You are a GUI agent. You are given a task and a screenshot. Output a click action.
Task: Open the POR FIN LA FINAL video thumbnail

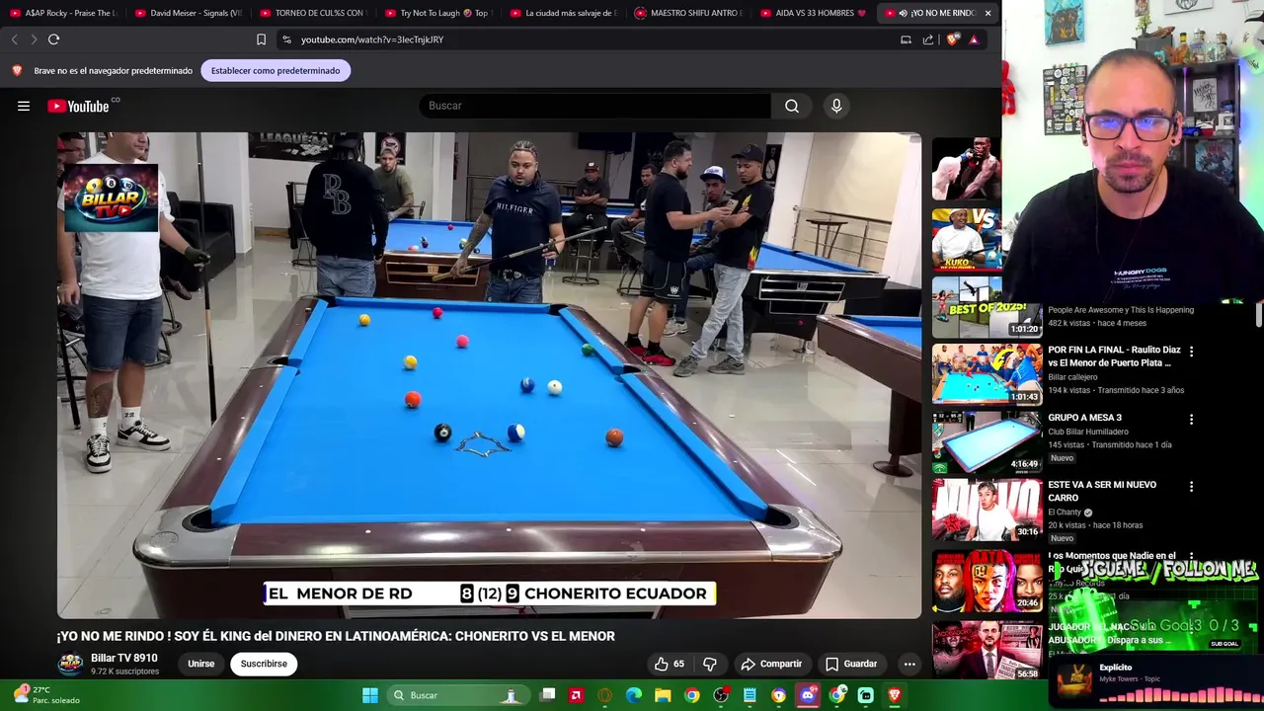pos(987,373)
